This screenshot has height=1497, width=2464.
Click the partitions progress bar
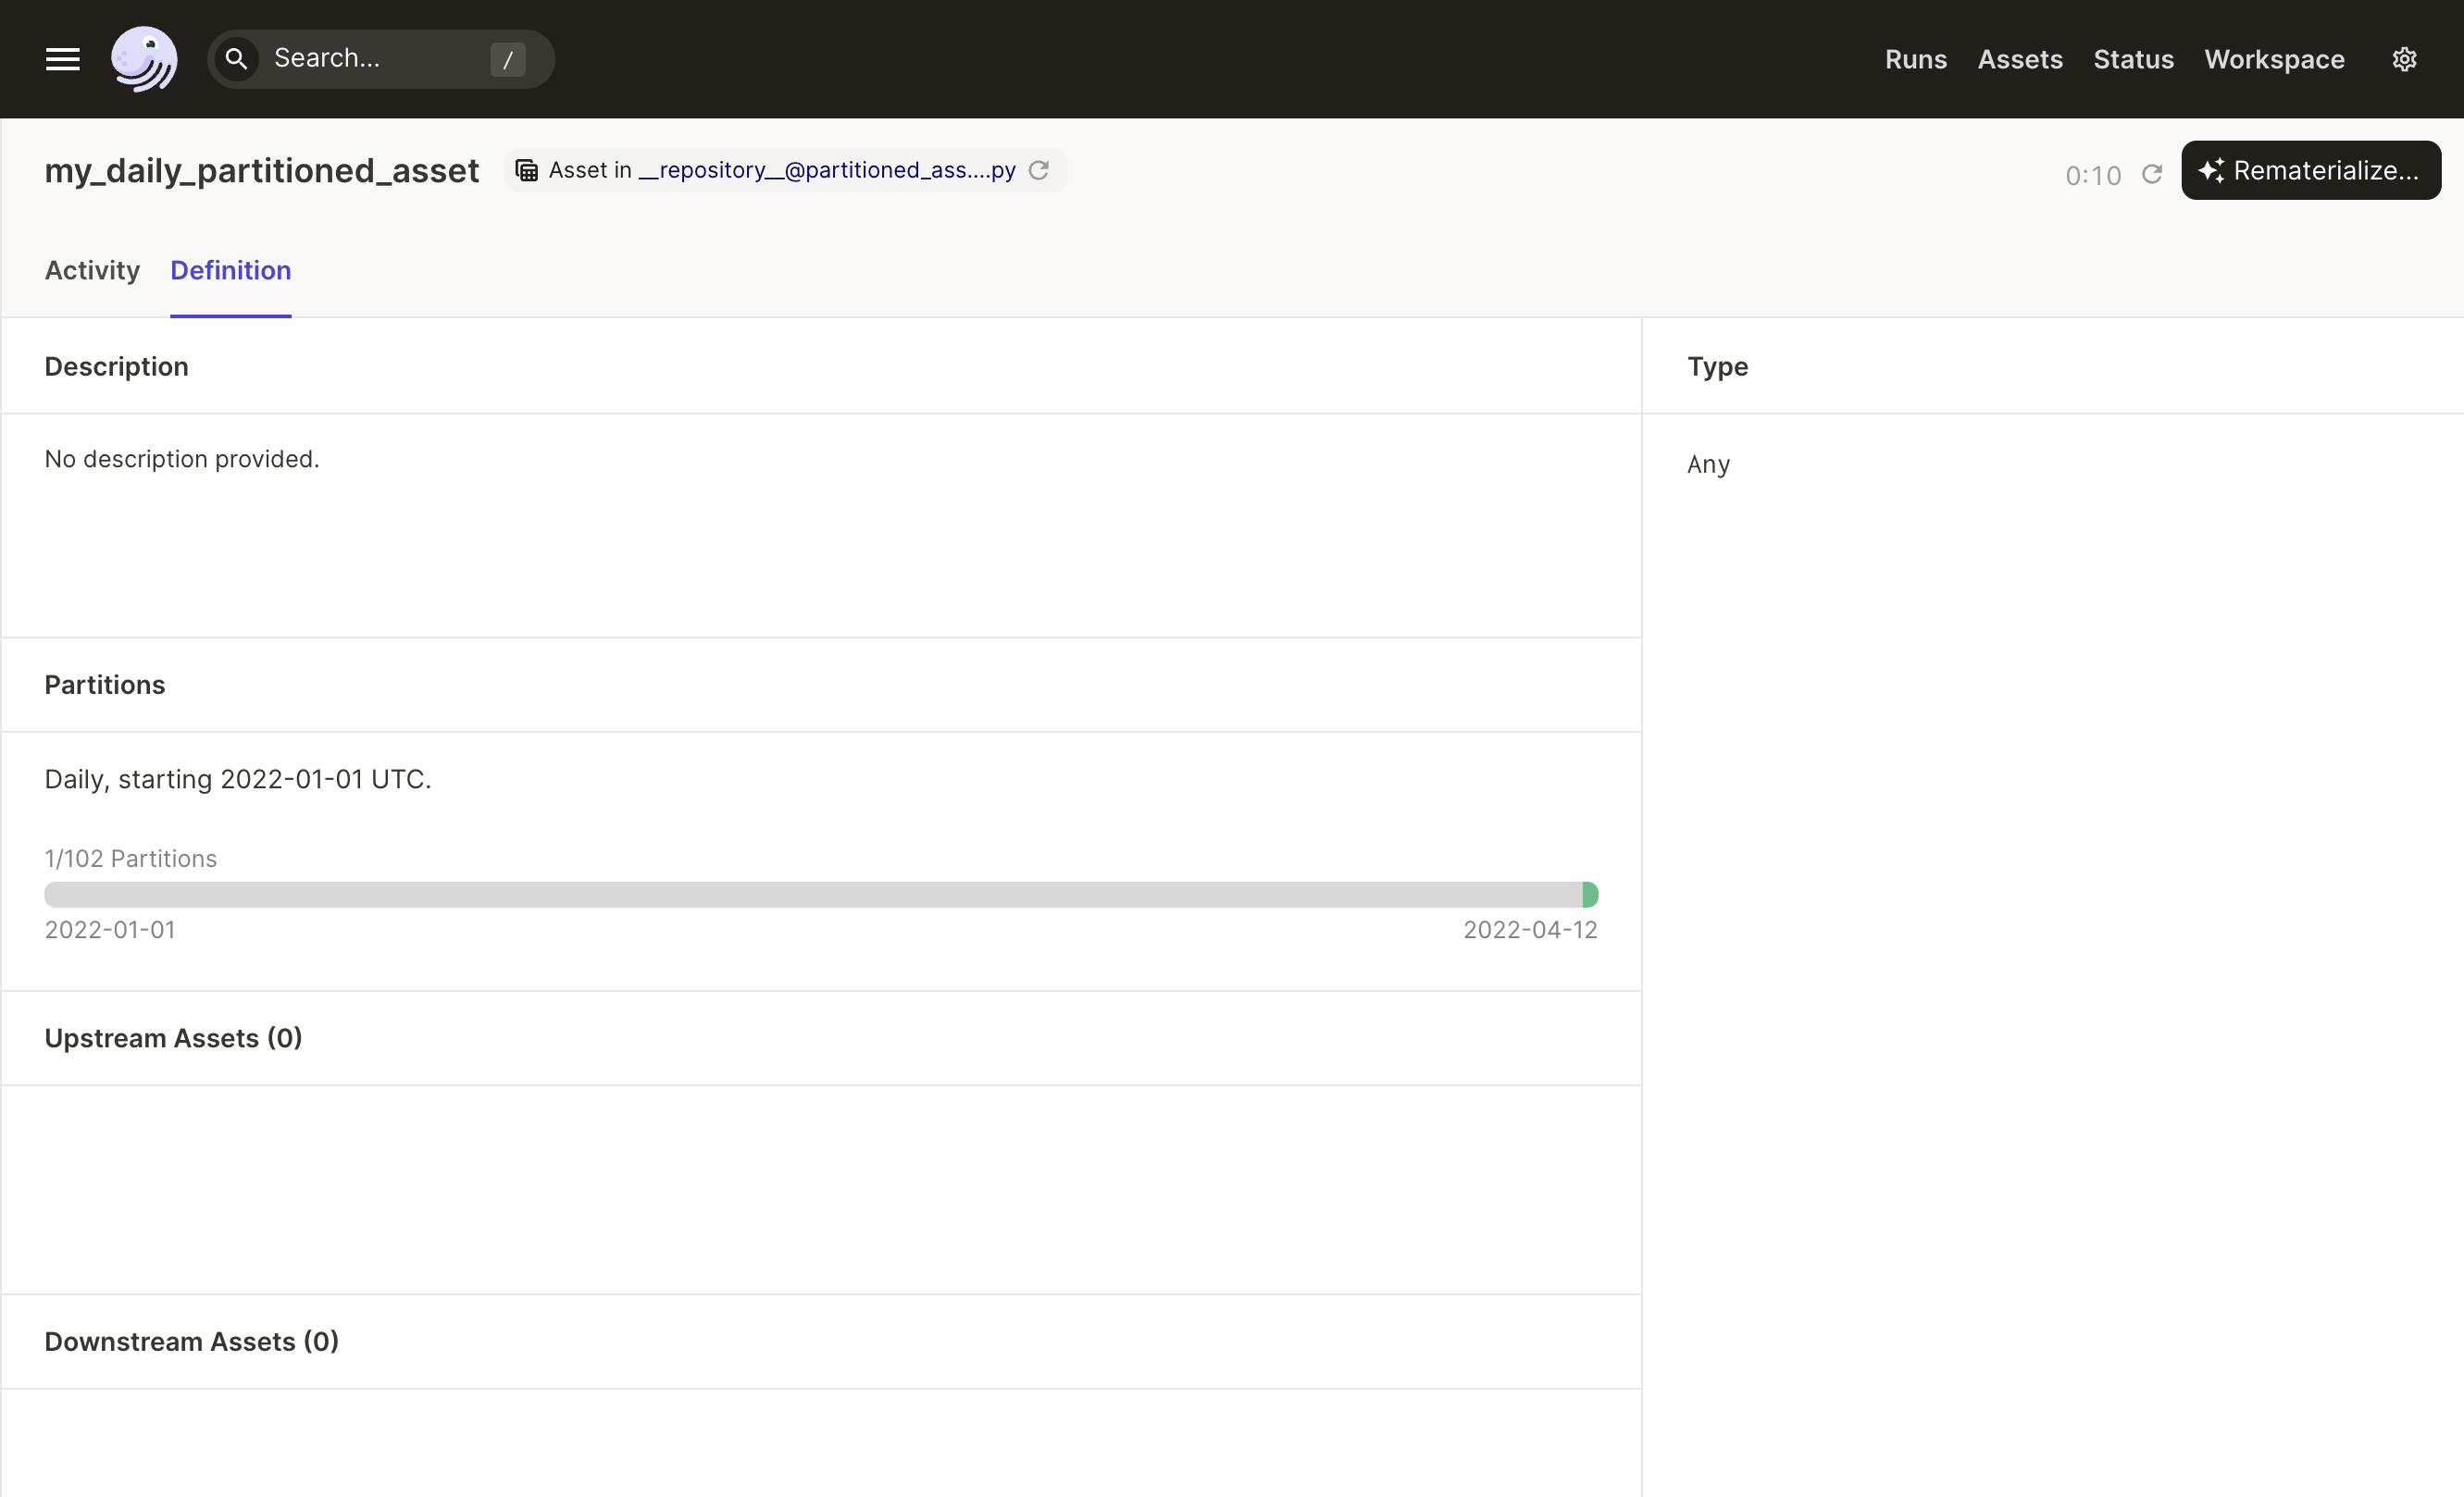820,894
